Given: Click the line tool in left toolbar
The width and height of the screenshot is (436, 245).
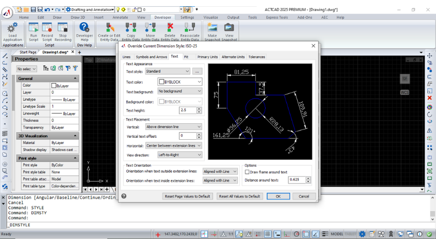Looking at the screenshot, I should 5,56.
